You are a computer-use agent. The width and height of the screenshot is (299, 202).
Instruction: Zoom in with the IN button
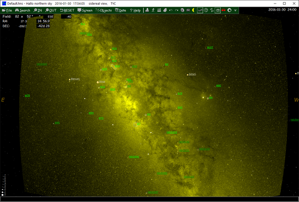pyautogui.click(x=38, y=10)
